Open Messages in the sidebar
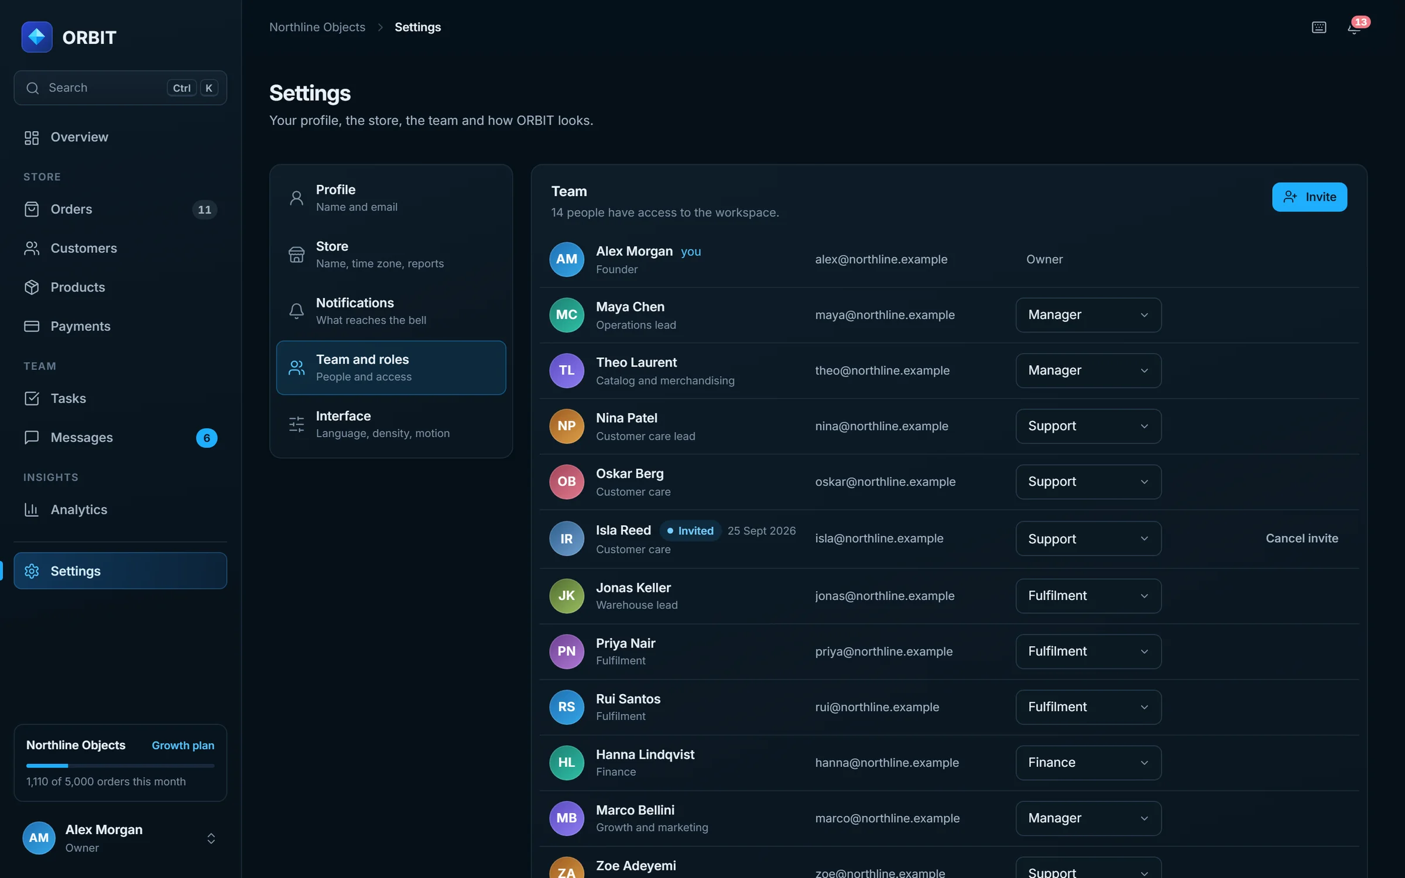This screenshot has width=1405, height=878. 120,438
